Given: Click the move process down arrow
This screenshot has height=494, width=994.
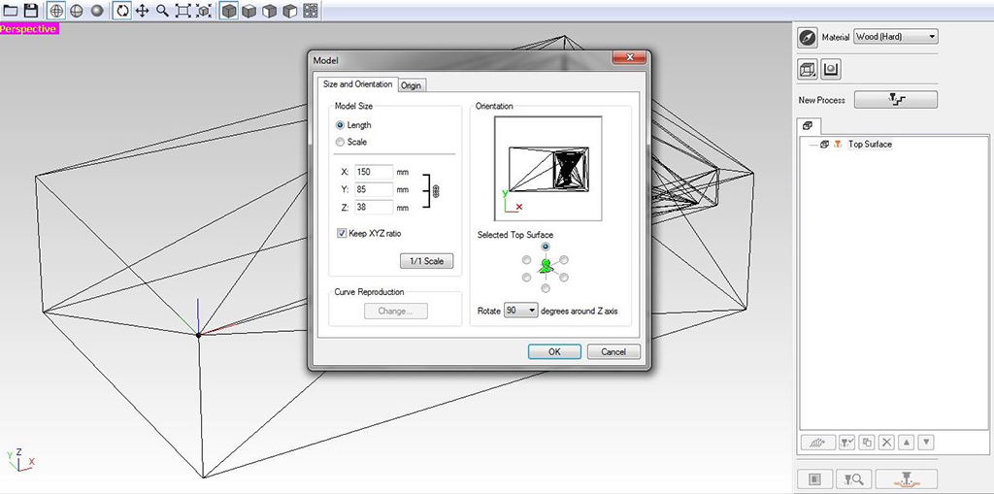Looking at the screenshot, I should pyautogui.click(x=926, y=442).
